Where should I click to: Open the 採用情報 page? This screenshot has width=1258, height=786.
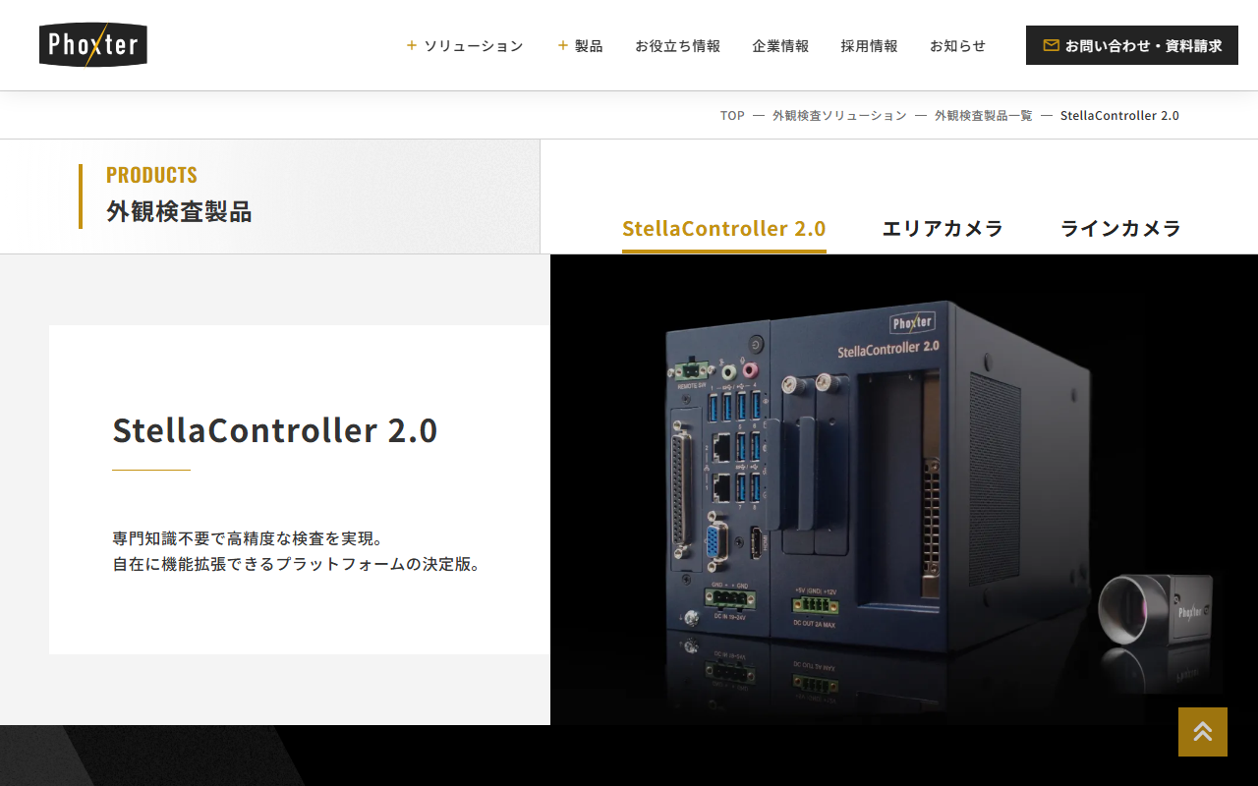(869, 45)
